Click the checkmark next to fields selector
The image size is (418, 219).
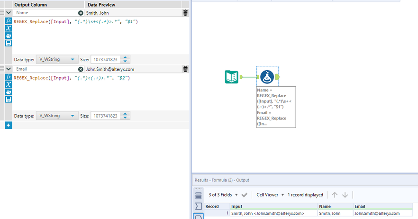point(244,195)
